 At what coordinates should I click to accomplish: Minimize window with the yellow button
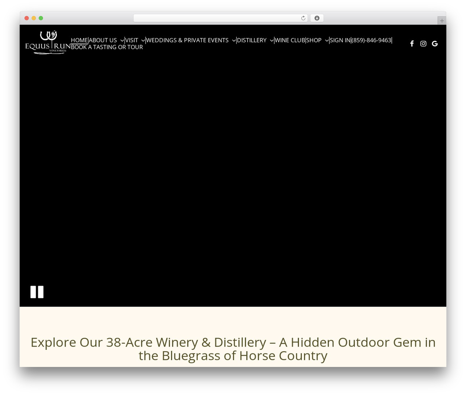pyautogui.click(x=33, y=18)
